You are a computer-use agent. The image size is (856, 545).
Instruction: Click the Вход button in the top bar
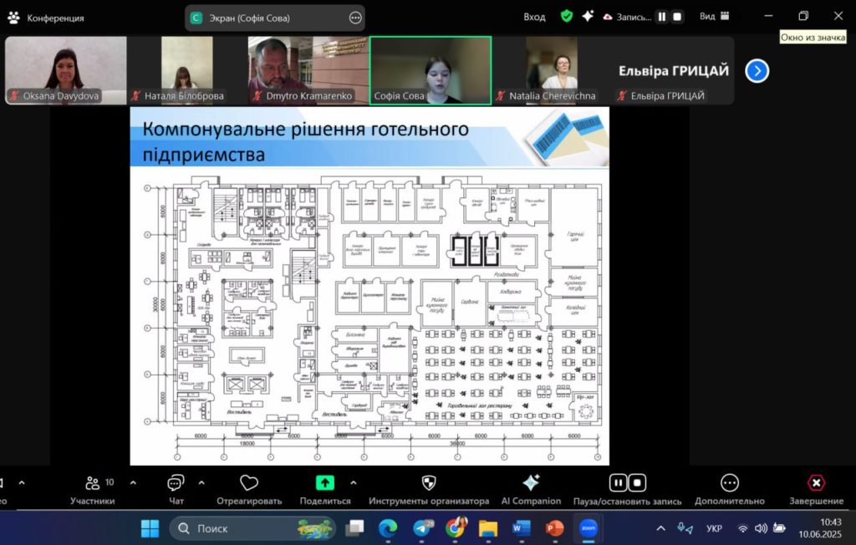[x=534, y=17]
